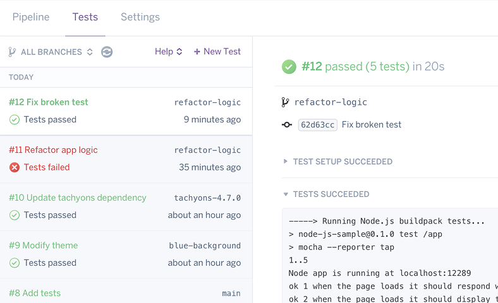Click the passed checkmark icon for test #12 row
This screenshot has height=303, width=498.
pyautogui.click(x=15, y=119)
